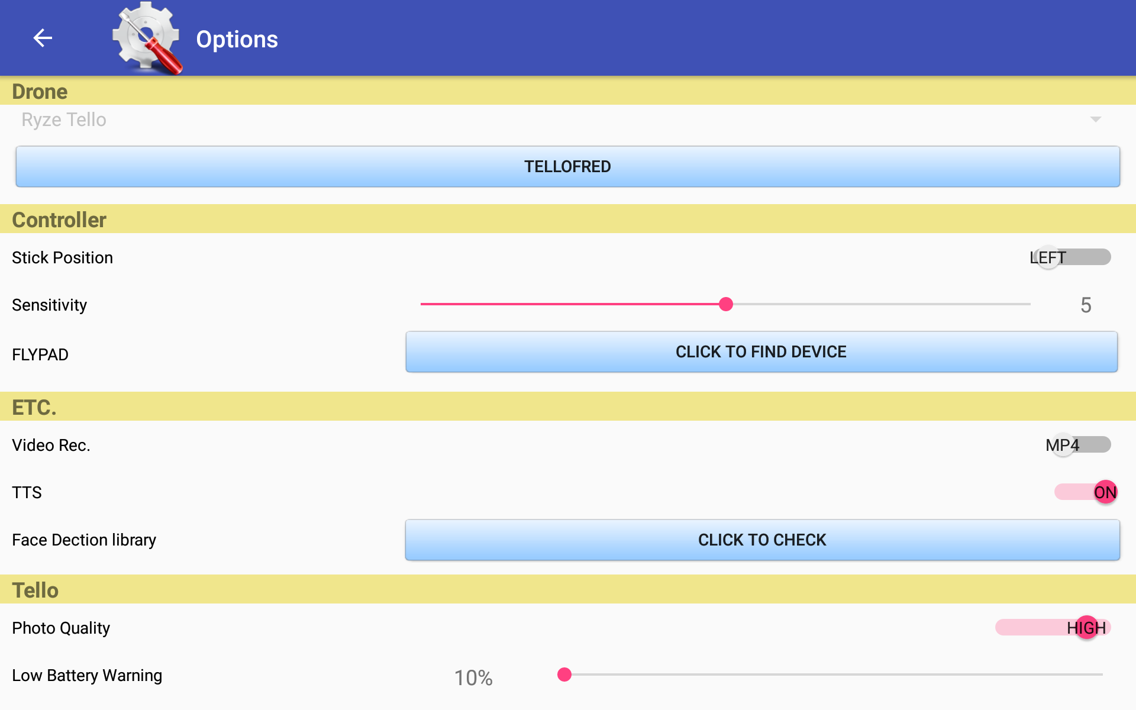Click the Options title text
Viewport: 1136px width, 710px height.
(x=237, y=39)
